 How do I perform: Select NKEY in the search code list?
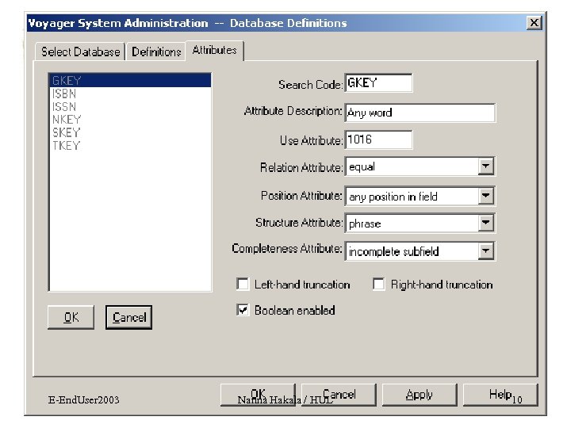point(129,120)
